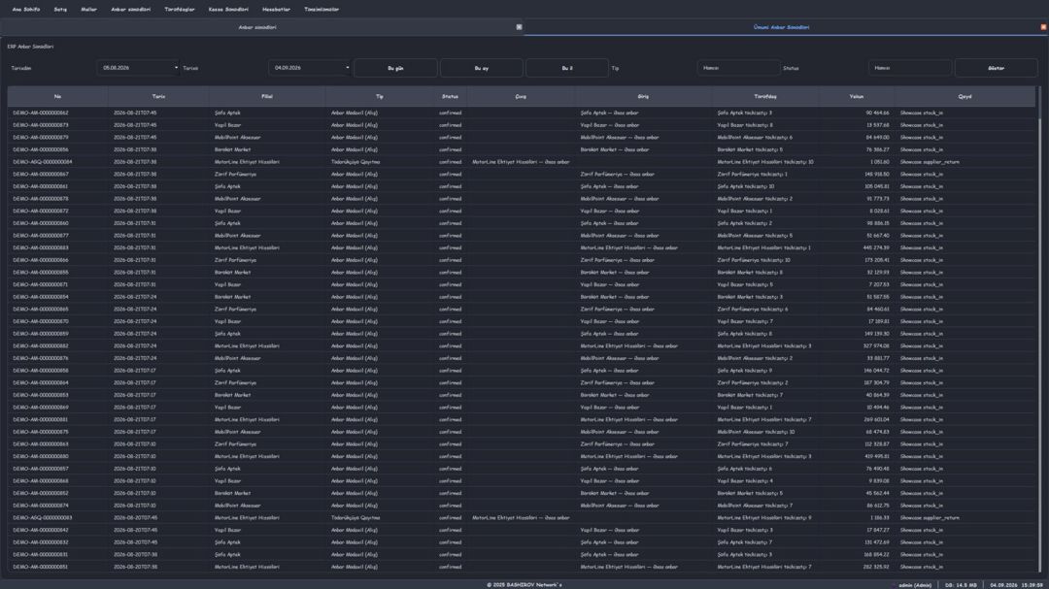Click the Bu ay button
Image resolution: width=1049 pixels, height=589 pixels.
[481, 68]
